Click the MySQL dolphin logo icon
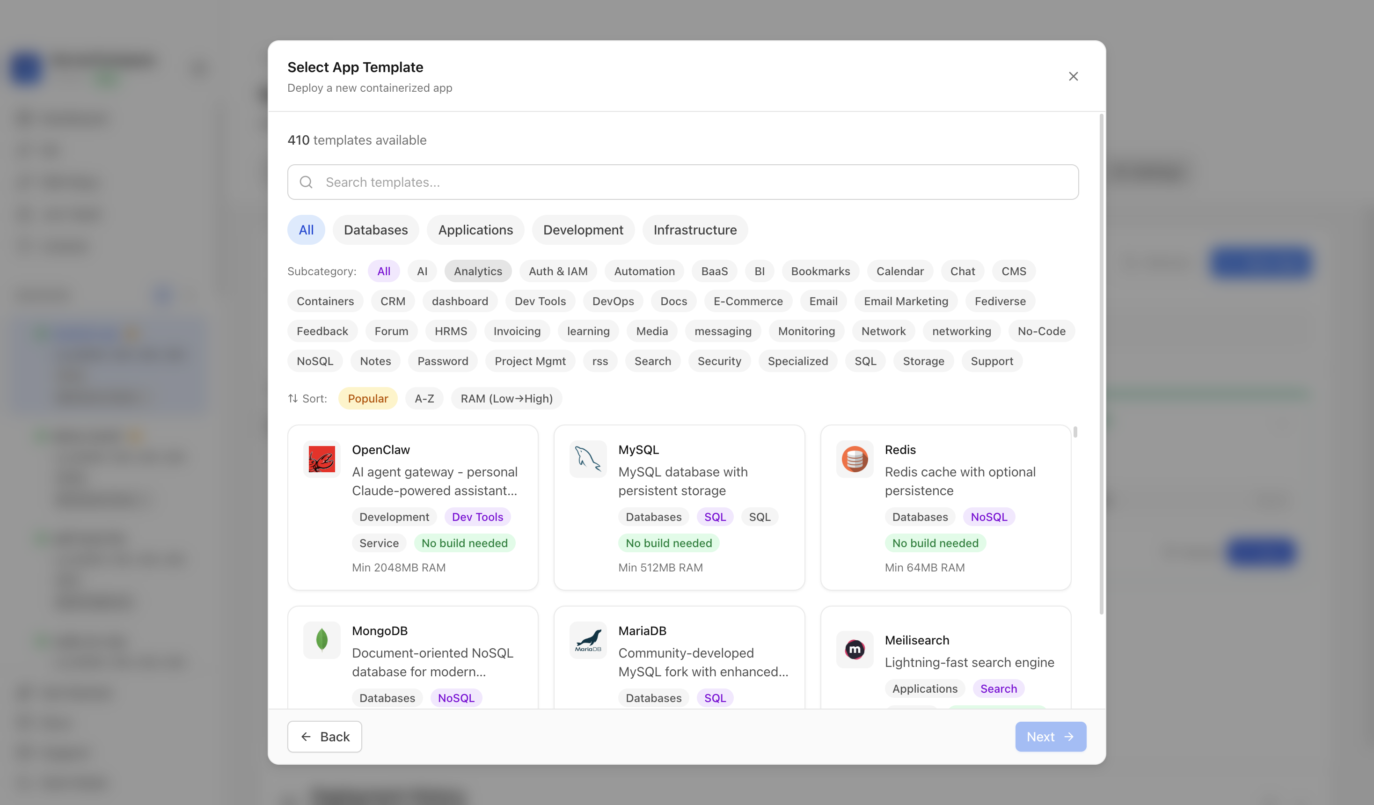Screen dimensions: 1374x805 [588, 459]
